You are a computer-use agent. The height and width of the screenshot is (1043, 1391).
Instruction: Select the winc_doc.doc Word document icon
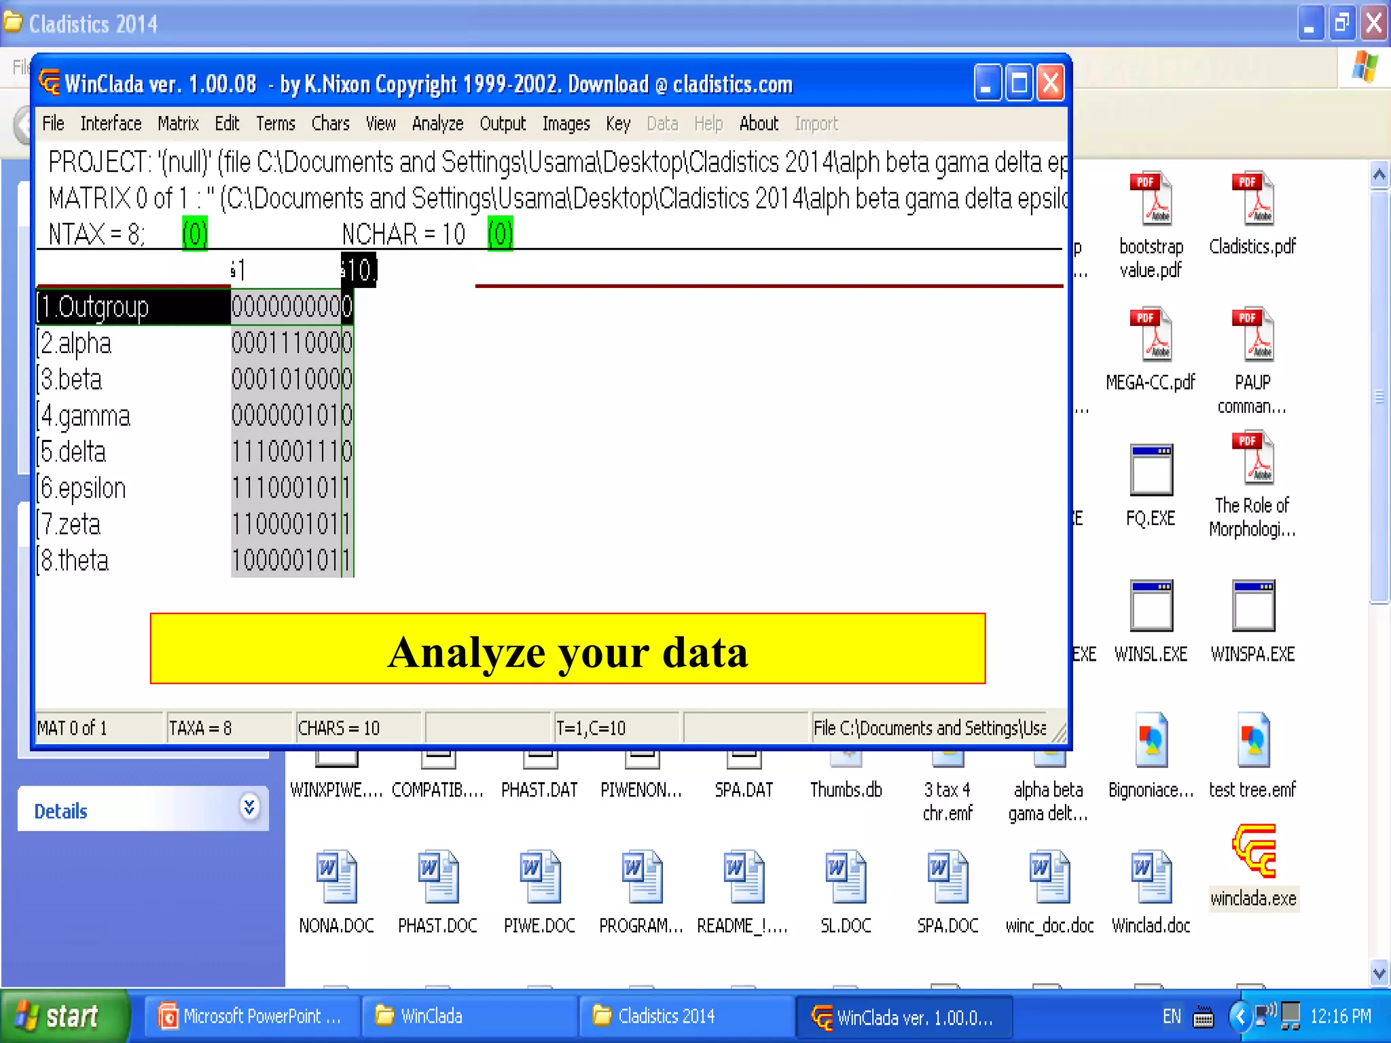click(1049, 876)
